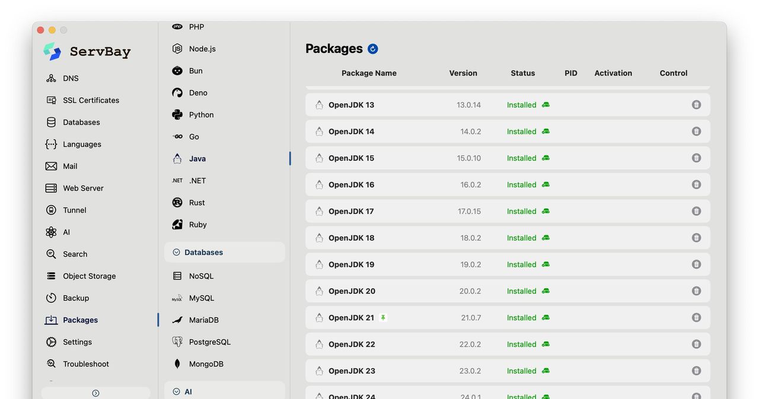The width and height of the screenshot is (759, 399).
Task: Click the Version column header
Action: pos(463,73)
